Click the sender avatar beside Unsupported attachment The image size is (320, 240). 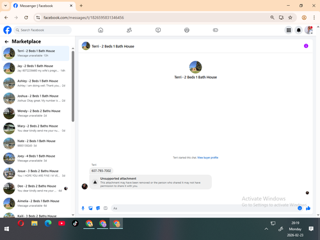84,186
